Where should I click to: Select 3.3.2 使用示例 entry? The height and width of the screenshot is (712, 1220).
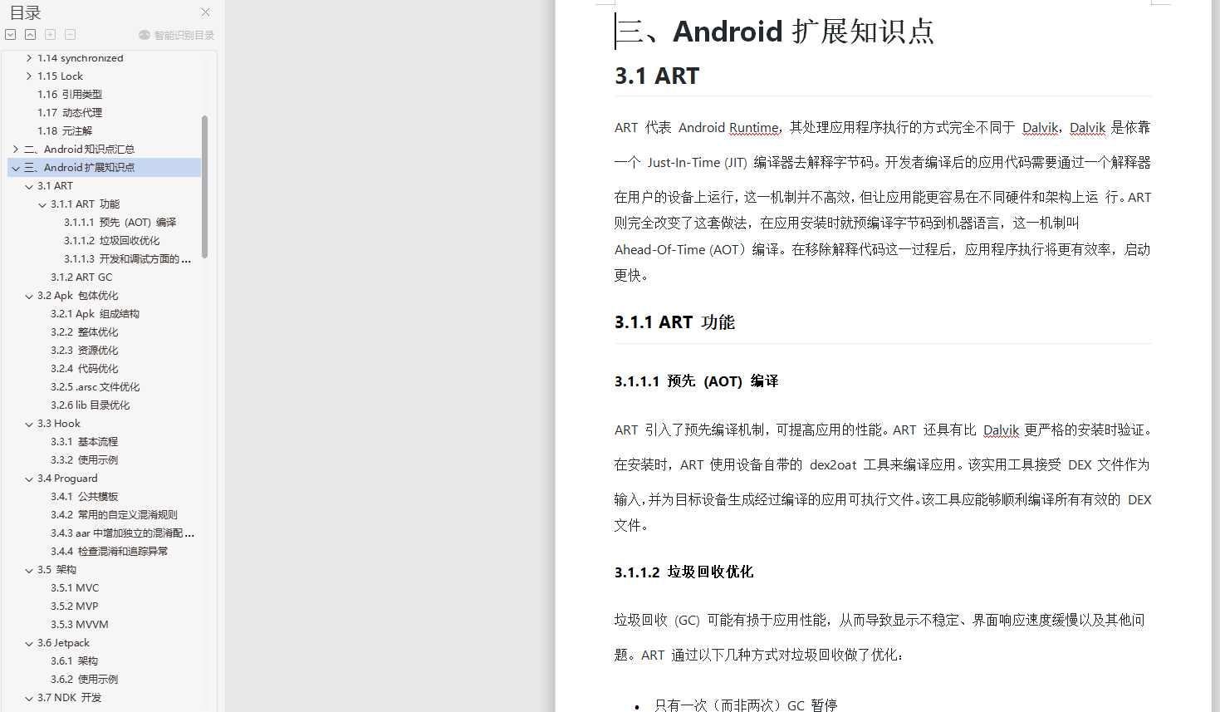click(85, 460)
